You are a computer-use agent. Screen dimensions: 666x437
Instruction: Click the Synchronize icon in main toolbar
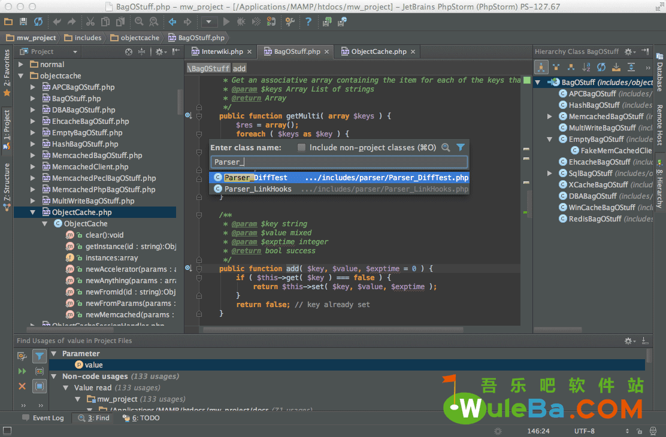click(39, 22)
